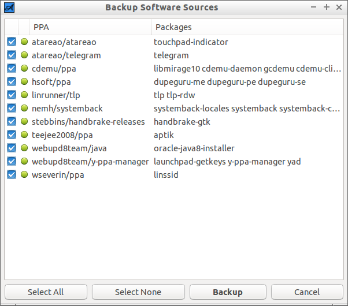
Task: Click the green status dot for atareao/telegram
Action: (x=24, y=55)
